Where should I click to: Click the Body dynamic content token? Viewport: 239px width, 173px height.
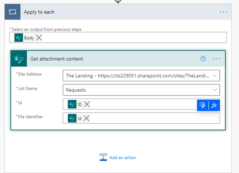29,38
